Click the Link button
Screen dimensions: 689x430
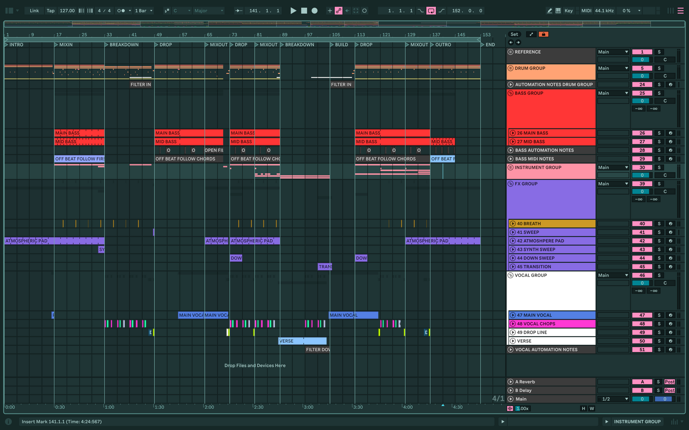[34, 11]
